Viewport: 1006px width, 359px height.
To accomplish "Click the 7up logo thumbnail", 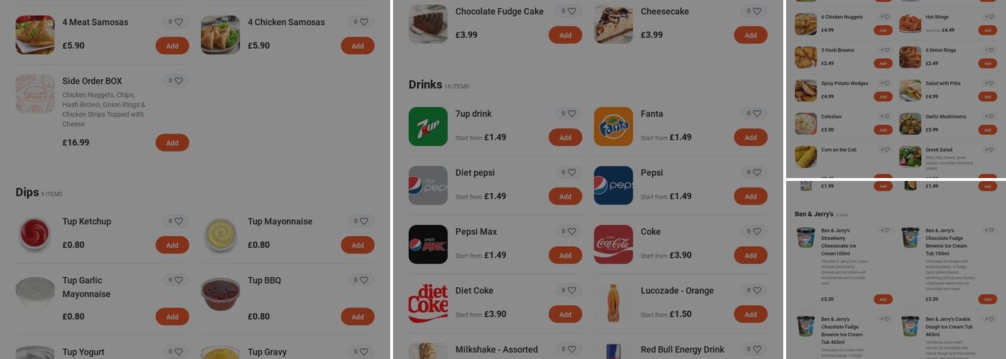I will (428, 126).
